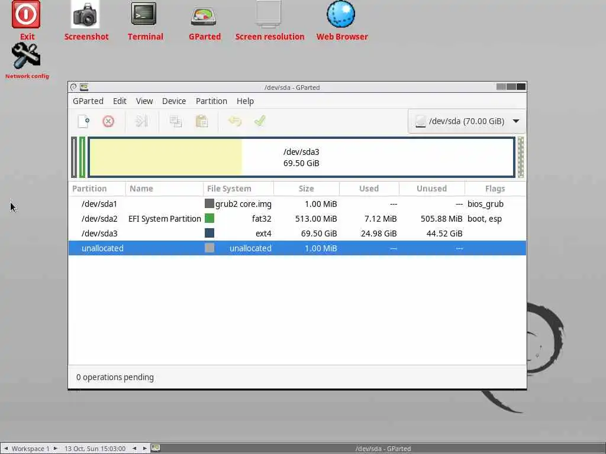Open the Help menu
The width and height of the screenshot is (606, 454).
pos(245,101)
